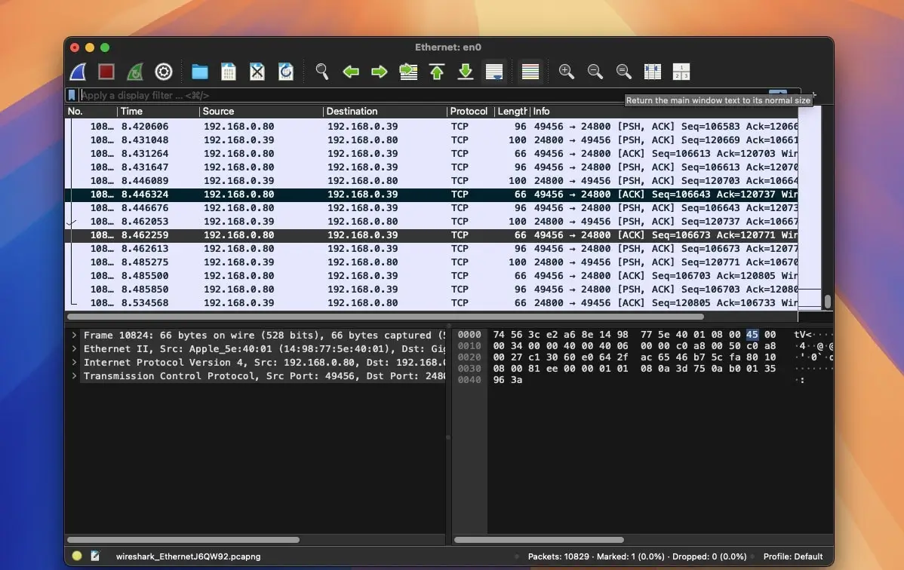The height and width of the screenshot is (570, 904).
Task: Go to specified packet icon
Action: click(408, 72)
